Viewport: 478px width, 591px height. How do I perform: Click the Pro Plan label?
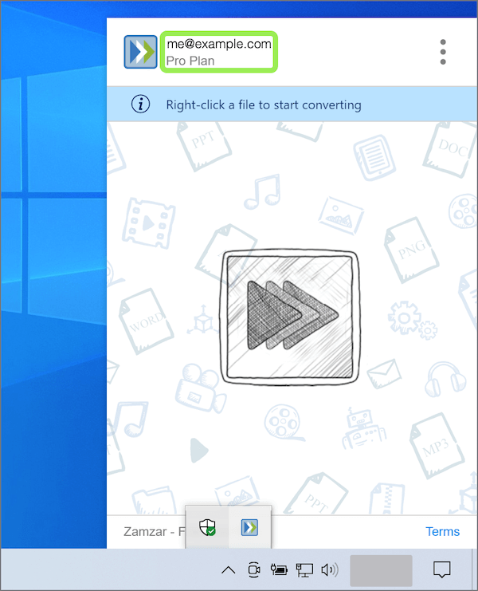[x=190, y=61]
